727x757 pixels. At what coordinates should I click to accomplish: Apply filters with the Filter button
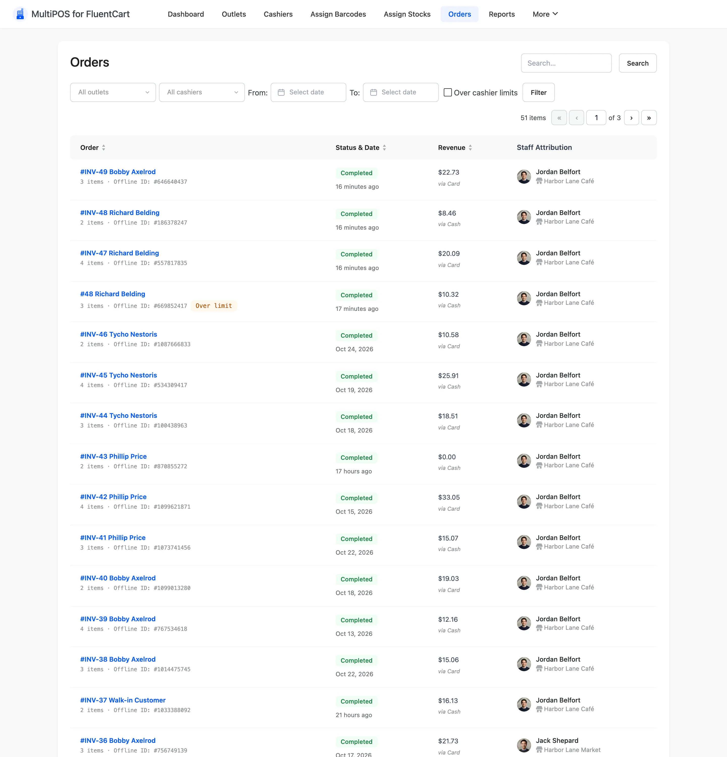(x=538, y=92)
